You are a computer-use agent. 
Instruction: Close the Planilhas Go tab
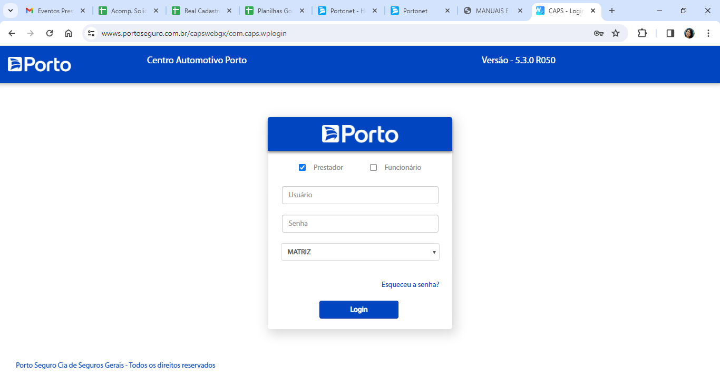[x=302, y=11]
